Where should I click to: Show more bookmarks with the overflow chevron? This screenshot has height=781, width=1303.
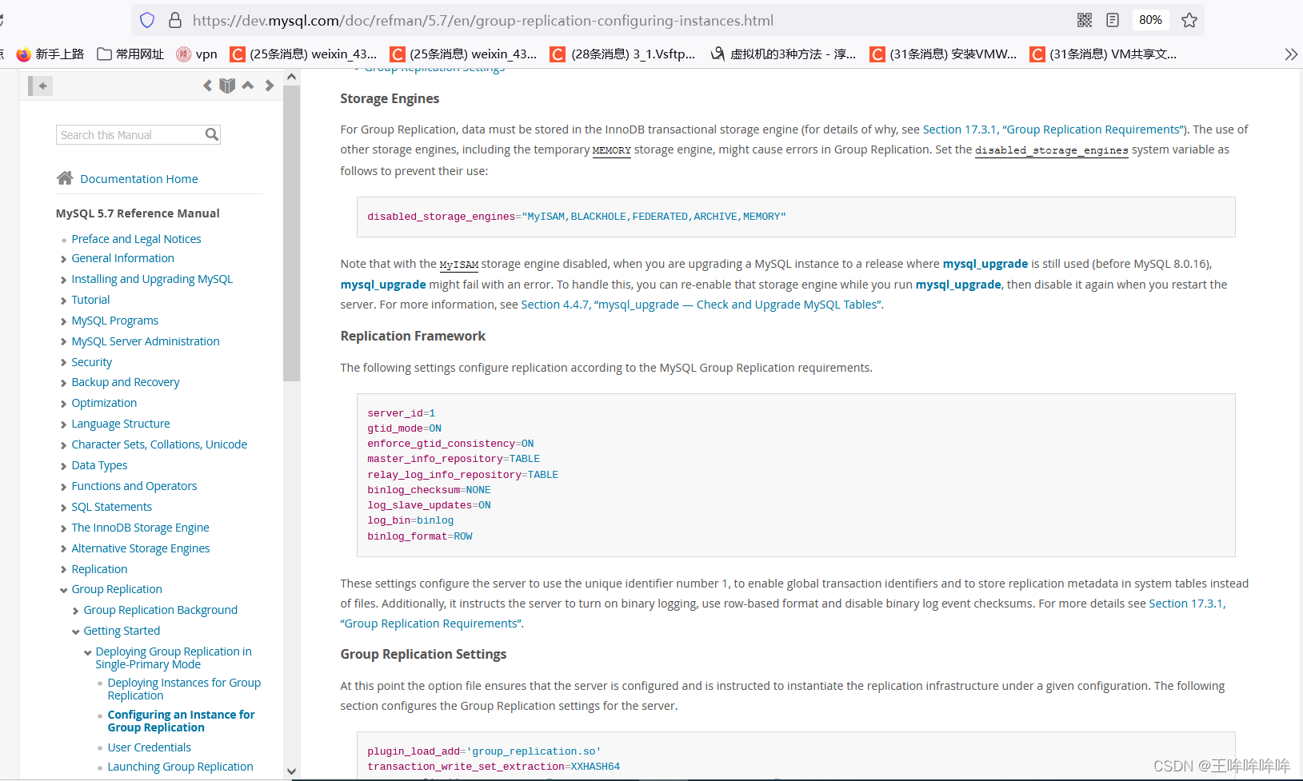coord(1291,54)
